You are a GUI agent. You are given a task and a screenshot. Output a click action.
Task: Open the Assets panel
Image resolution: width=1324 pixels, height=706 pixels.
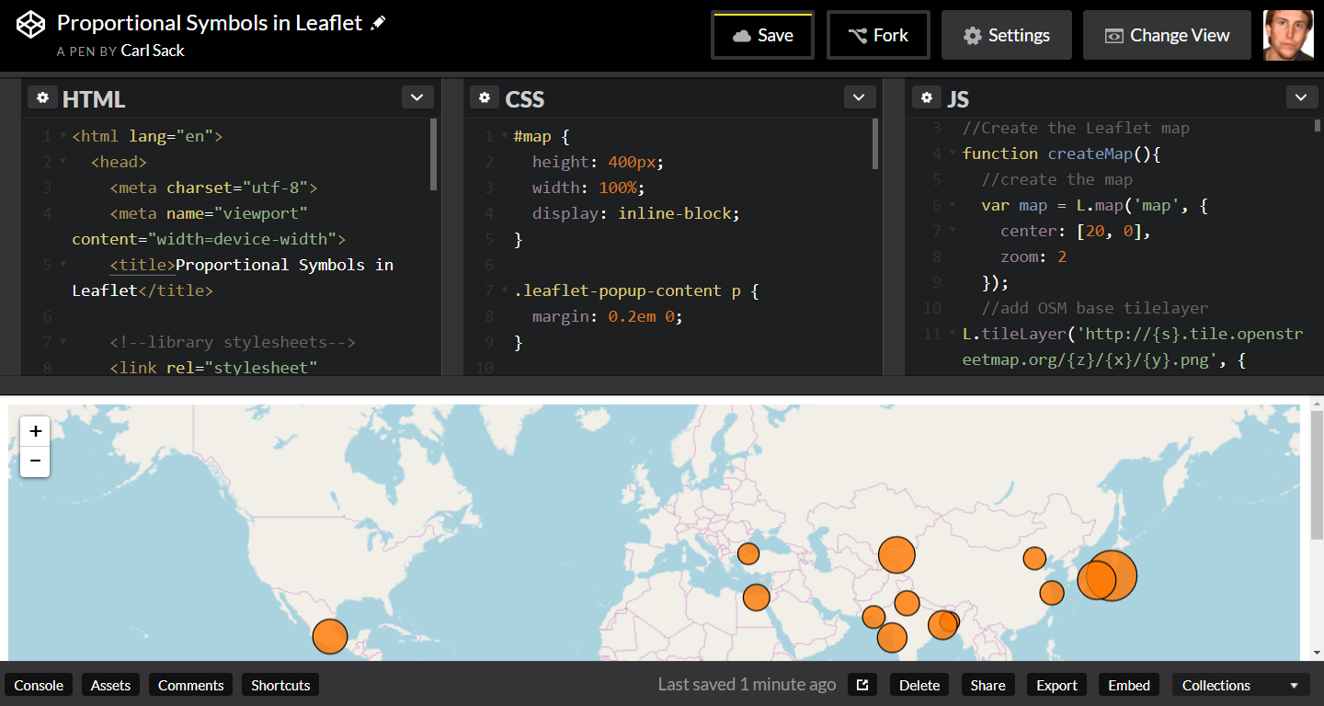click(110, 685)
